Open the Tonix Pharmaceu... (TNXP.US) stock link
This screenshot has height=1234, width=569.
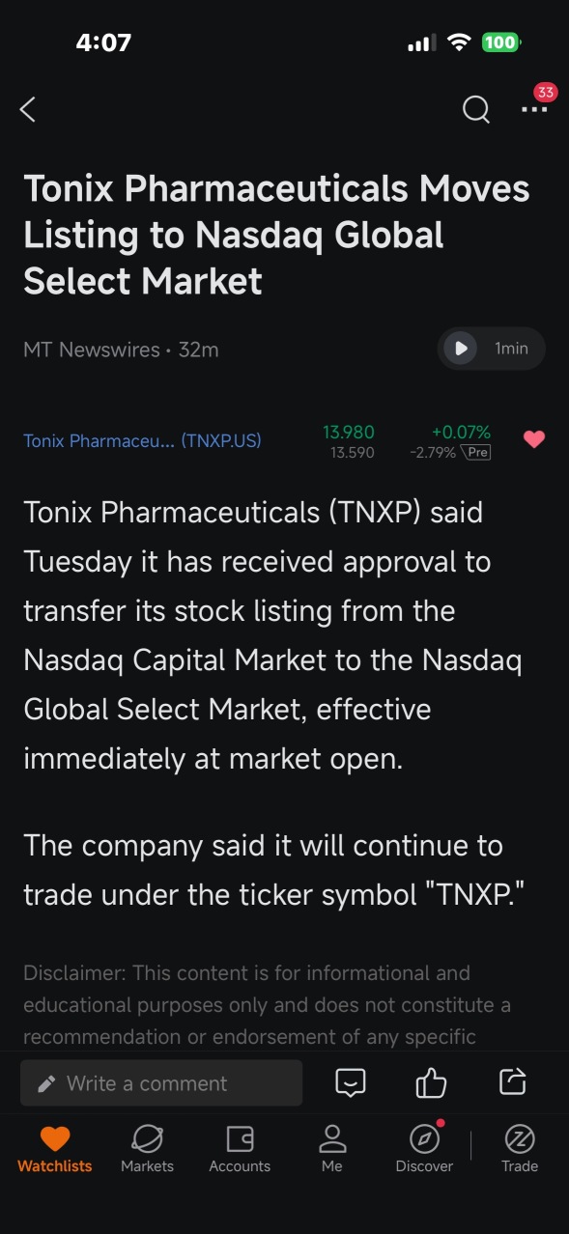pyautogui.click(x=142, y=441)
